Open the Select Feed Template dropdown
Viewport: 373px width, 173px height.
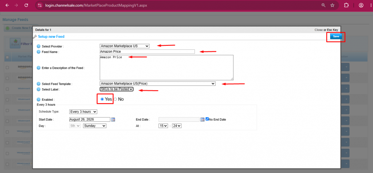click(157, 84)
